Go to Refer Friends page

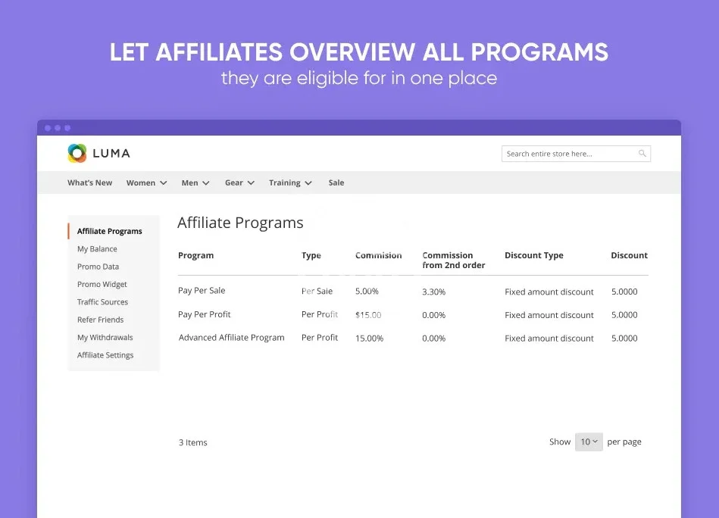tap(100, 320)
